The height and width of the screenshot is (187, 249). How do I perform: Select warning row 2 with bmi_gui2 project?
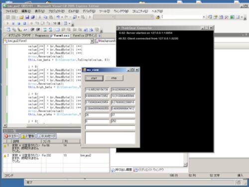56,158
